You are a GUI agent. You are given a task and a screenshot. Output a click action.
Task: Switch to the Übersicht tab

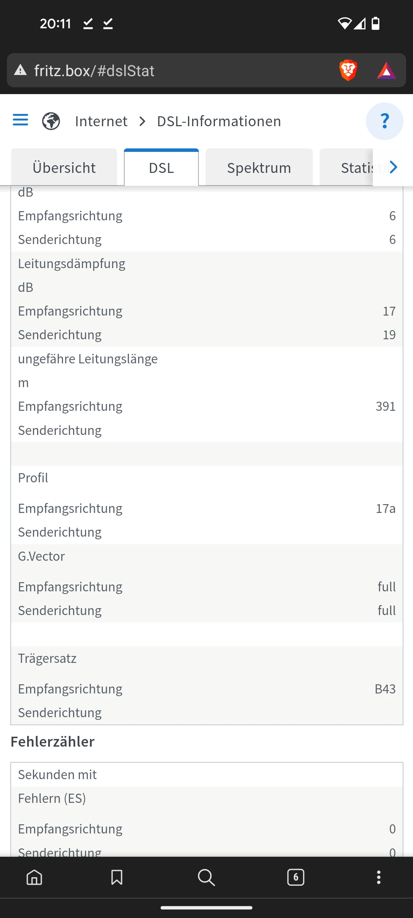pyautogui.click(x=64, y=168)
